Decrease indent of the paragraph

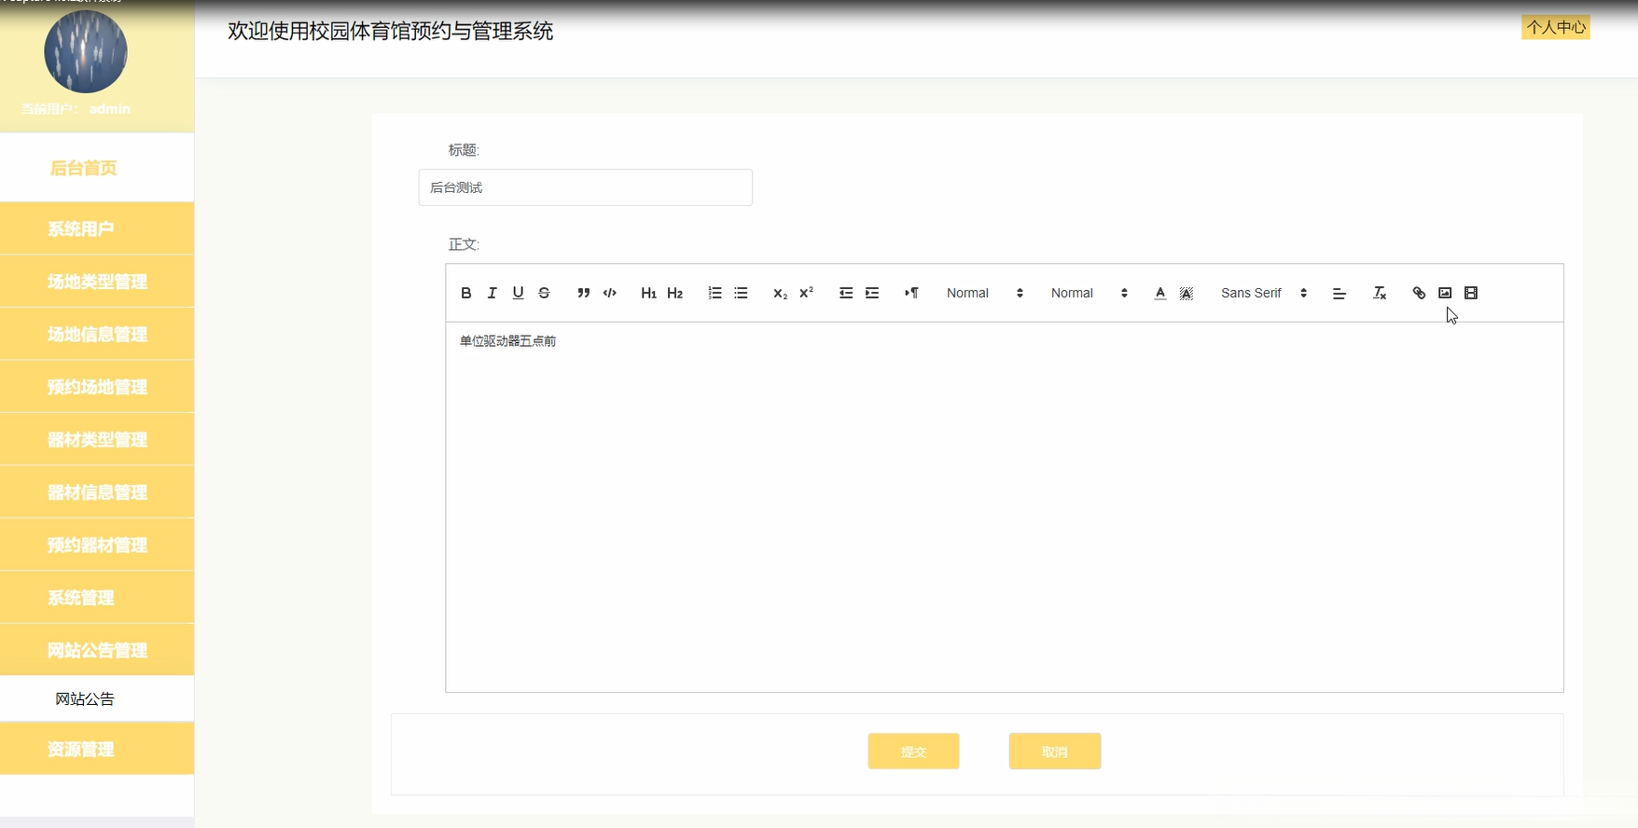[x=846, y=293]
